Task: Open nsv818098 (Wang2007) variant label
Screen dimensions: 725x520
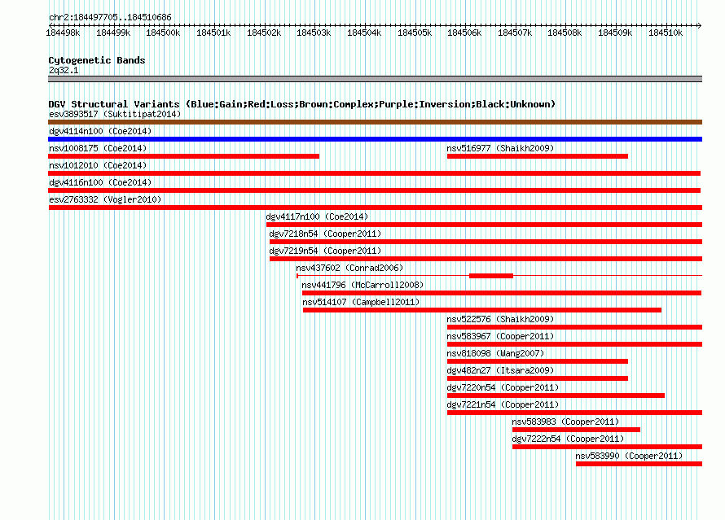Action: click(495, 353)
